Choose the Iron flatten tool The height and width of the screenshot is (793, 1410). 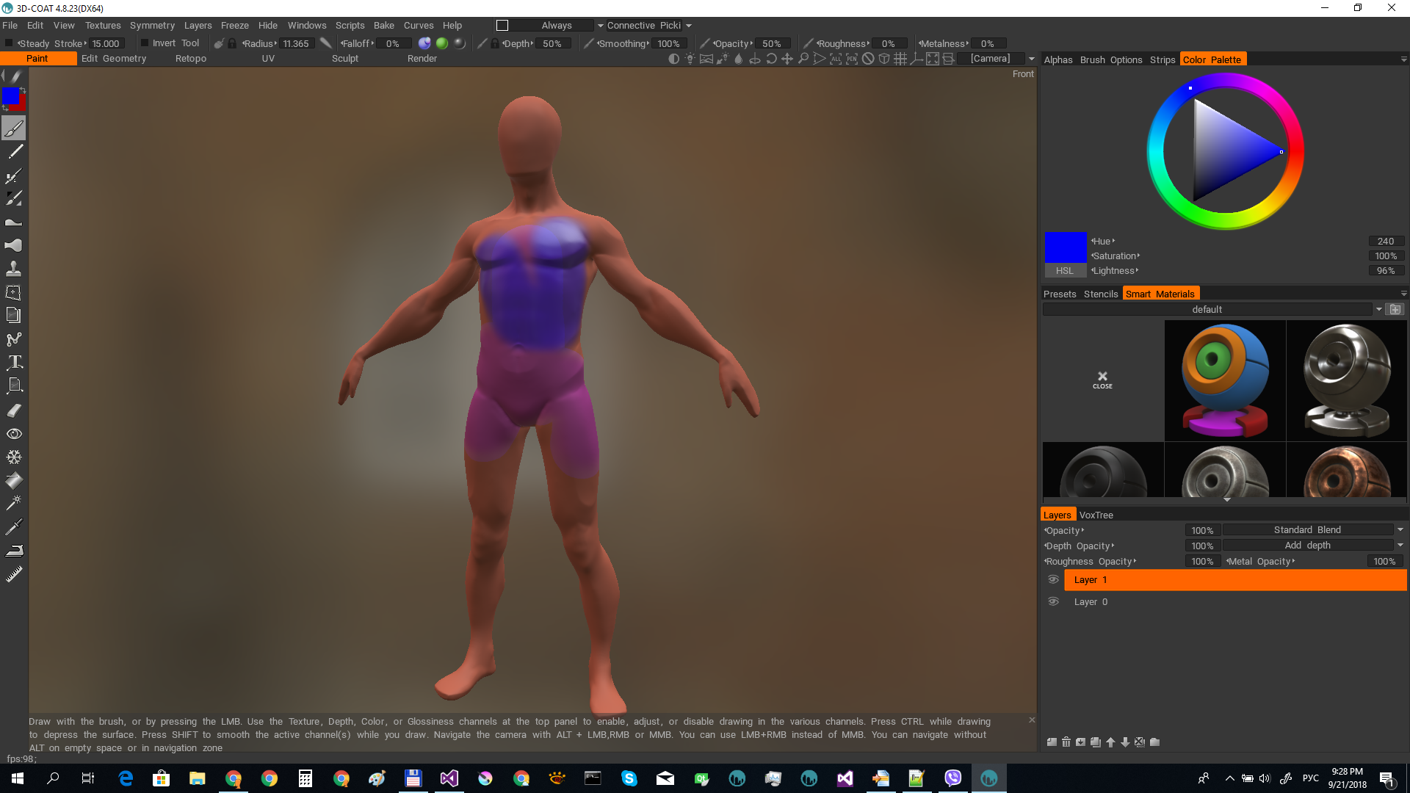(x=14, y=551)
